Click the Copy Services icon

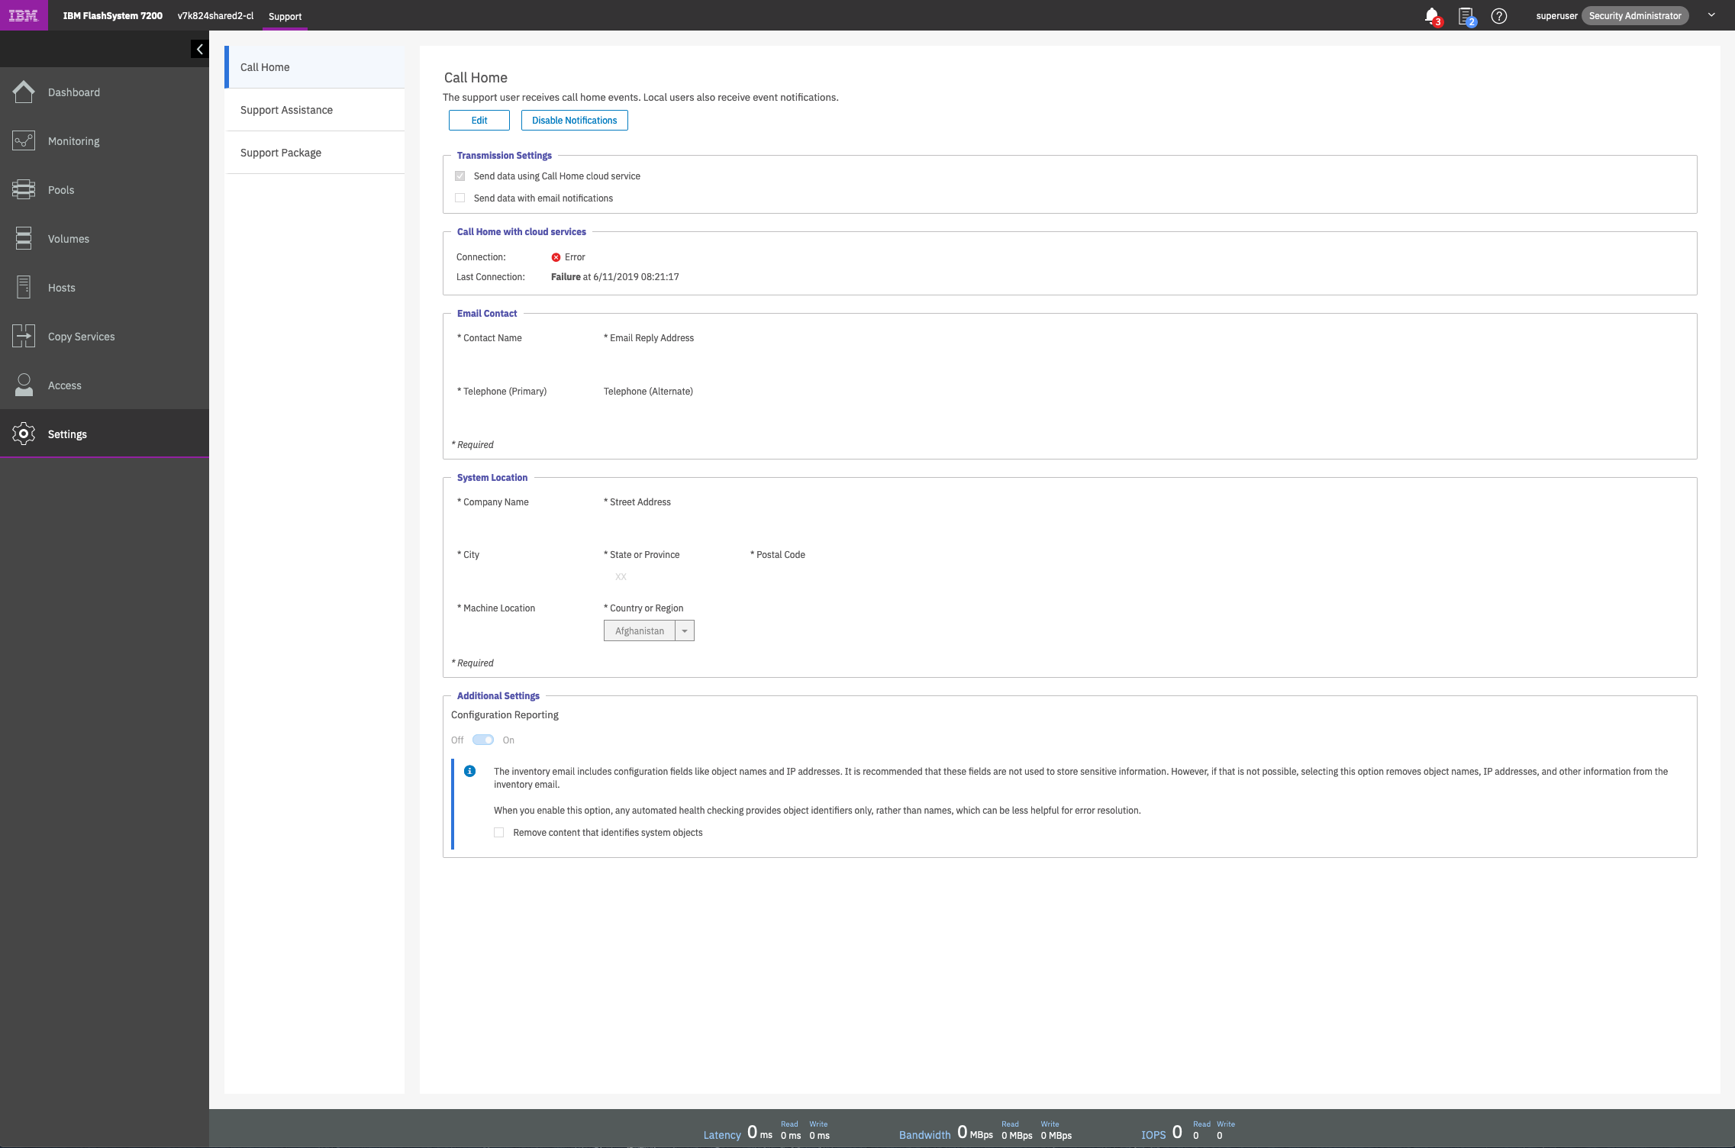[24, 336]
